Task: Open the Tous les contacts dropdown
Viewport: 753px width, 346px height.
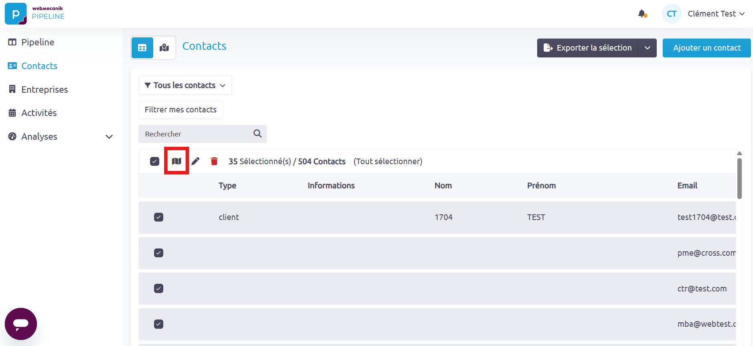Action: 185,85
